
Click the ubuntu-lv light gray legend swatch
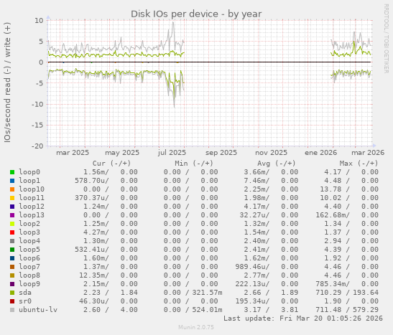12,310
